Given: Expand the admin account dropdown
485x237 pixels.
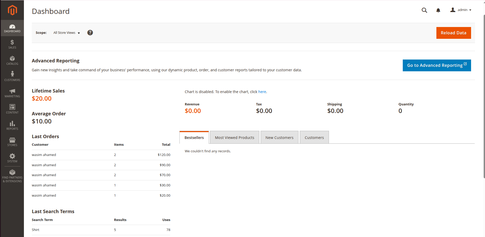Looking at the screenshot, I should [461, 10].
